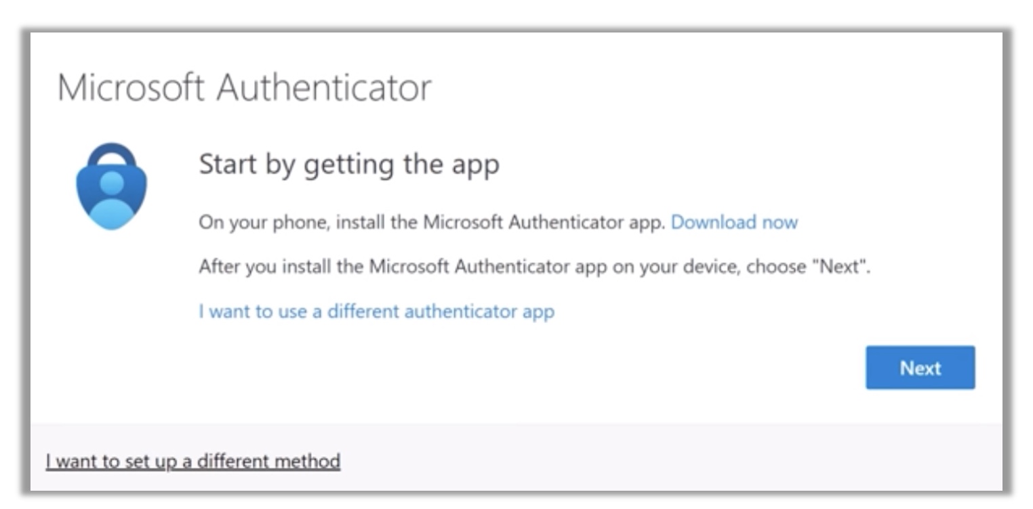
Task: Click the quoted "Next" text in the instructions
Action: coord(840,267)
